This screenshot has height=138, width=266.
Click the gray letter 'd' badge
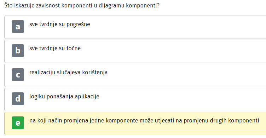pyautogui.click(x=18, y=99)
